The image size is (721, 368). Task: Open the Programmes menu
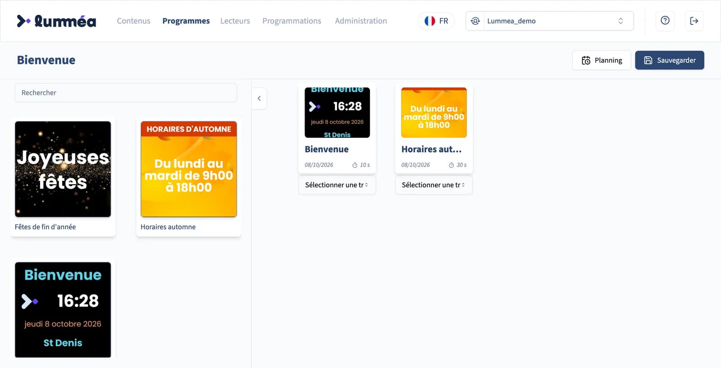coord(186,21)
